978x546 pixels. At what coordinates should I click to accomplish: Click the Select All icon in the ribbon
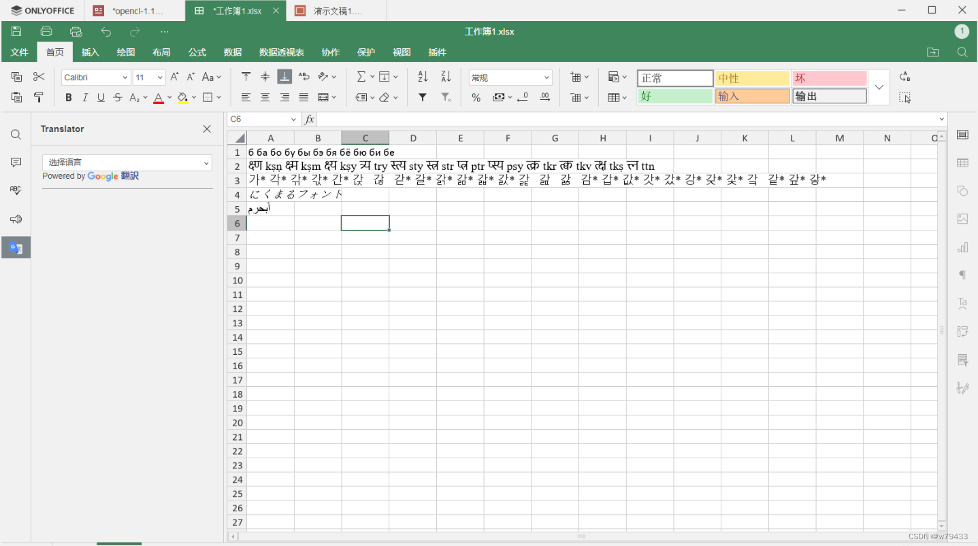click(904, 97)
